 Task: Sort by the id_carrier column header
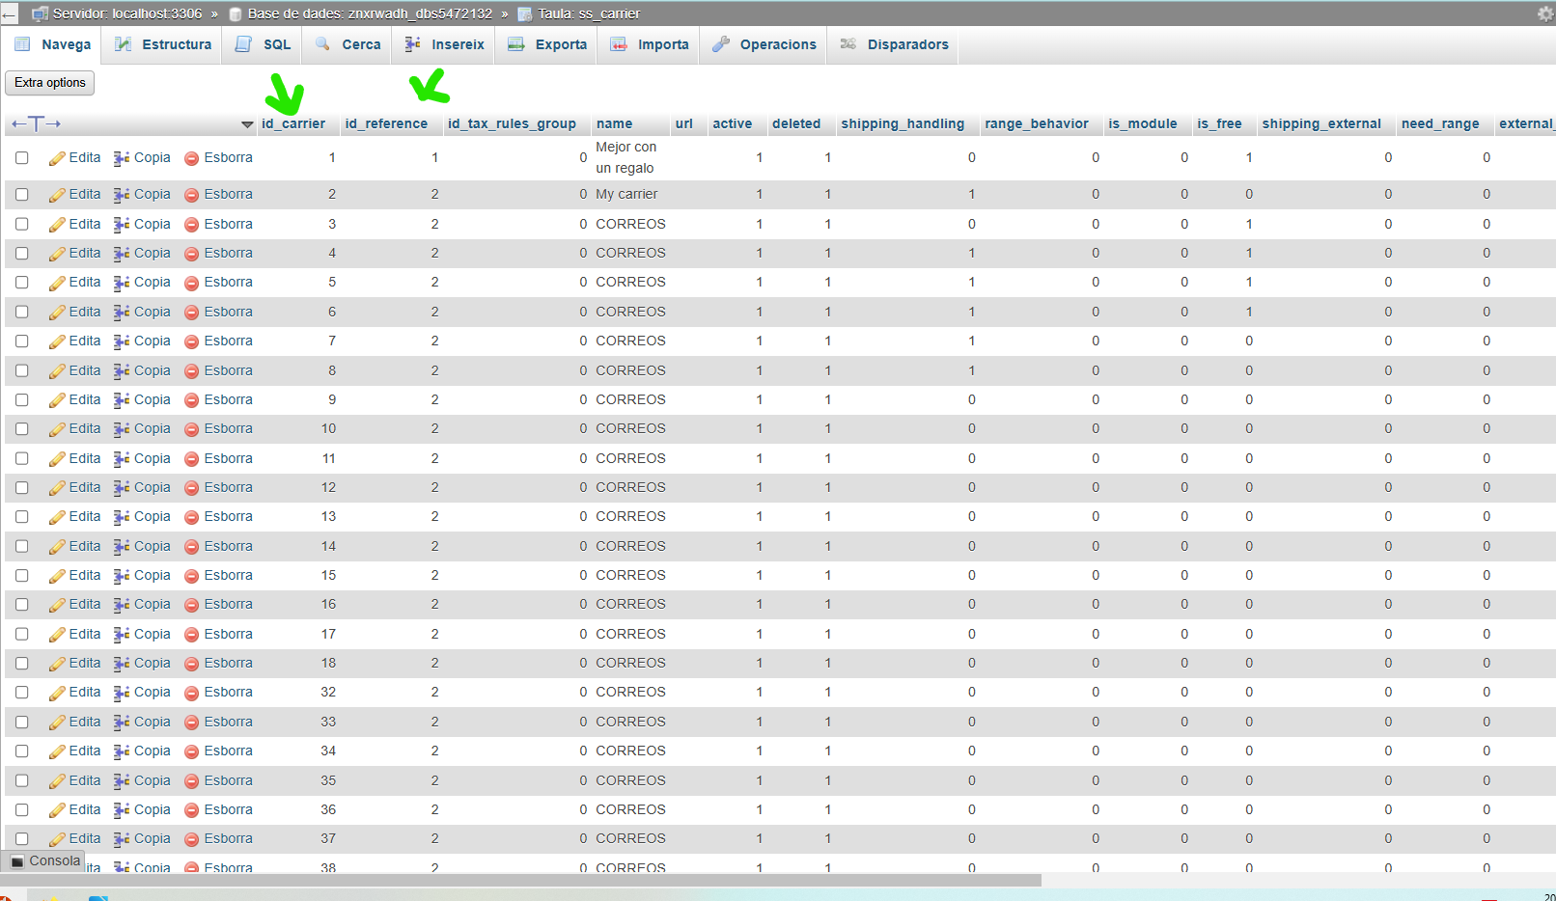click(x=293, y=123)
